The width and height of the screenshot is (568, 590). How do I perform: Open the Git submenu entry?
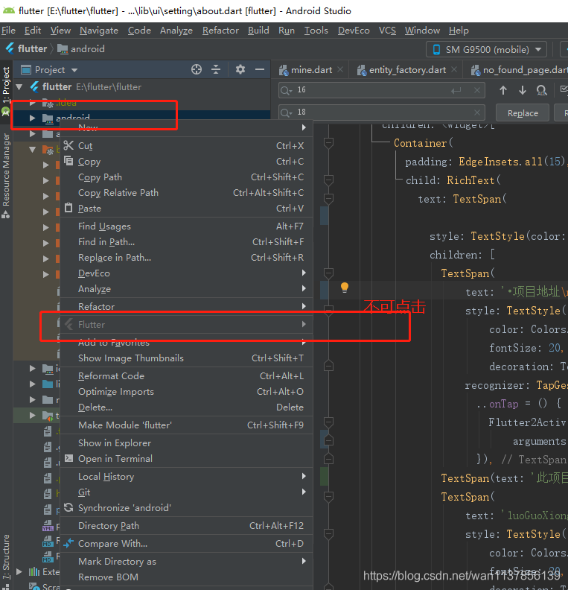coord(186,492)
